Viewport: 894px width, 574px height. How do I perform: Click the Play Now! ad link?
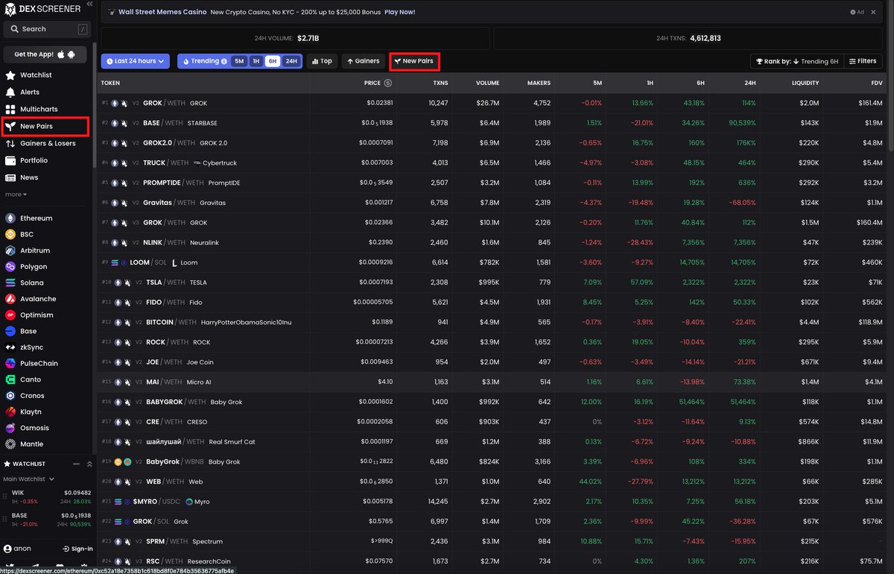[x=399, y=12]
